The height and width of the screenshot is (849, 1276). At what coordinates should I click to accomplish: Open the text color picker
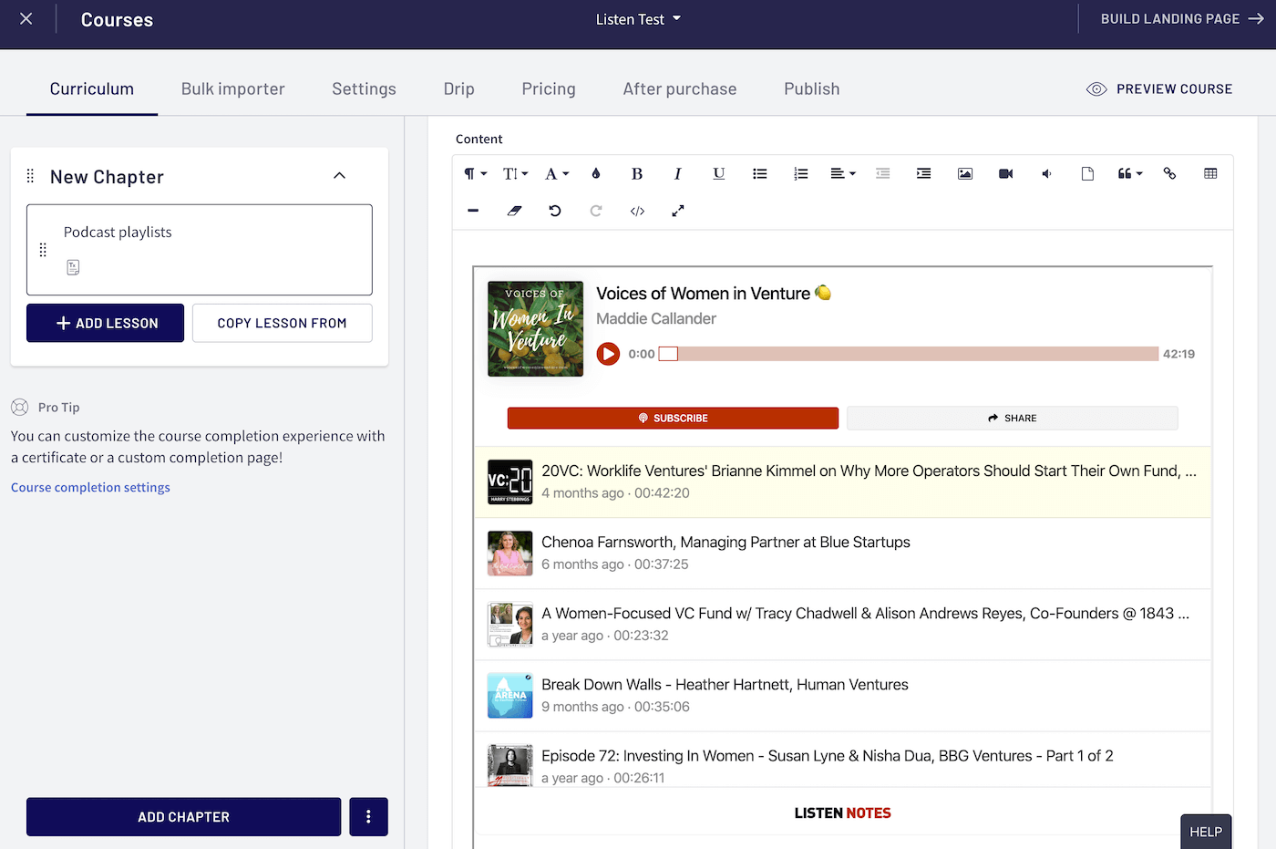click(x=596, y=174)
